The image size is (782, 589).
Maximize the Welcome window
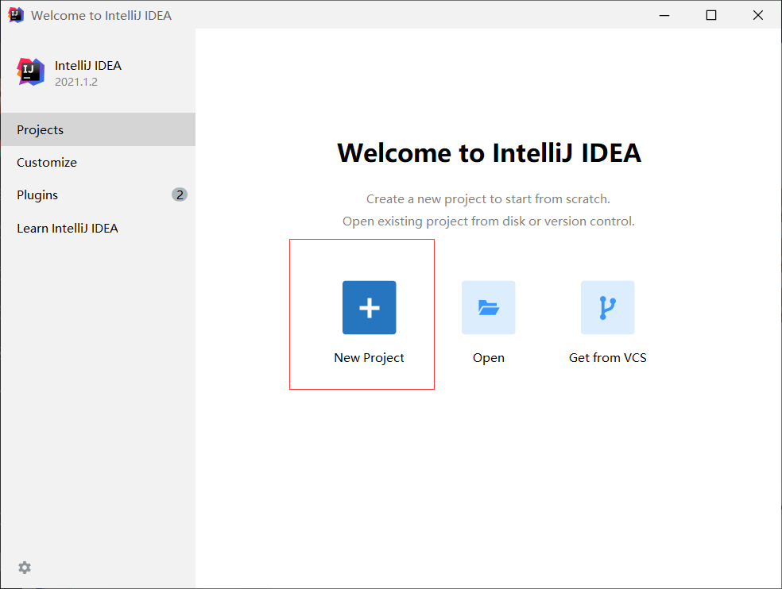coord(711,15)
